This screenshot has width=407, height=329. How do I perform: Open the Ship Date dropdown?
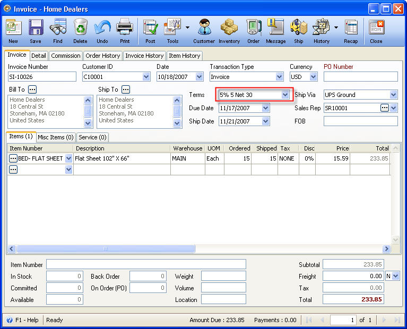265,121
